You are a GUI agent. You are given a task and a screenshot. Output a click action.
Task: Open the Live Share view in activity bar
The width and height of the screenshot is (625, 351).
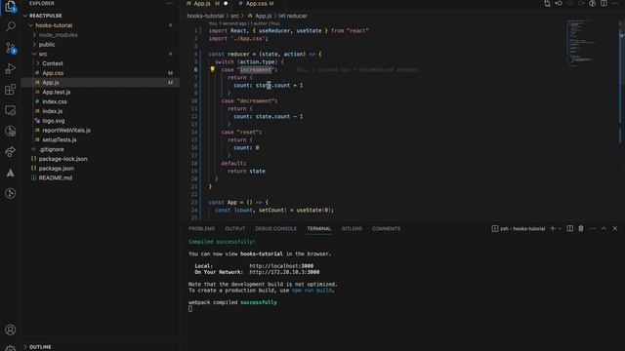(x=11, y=152)
